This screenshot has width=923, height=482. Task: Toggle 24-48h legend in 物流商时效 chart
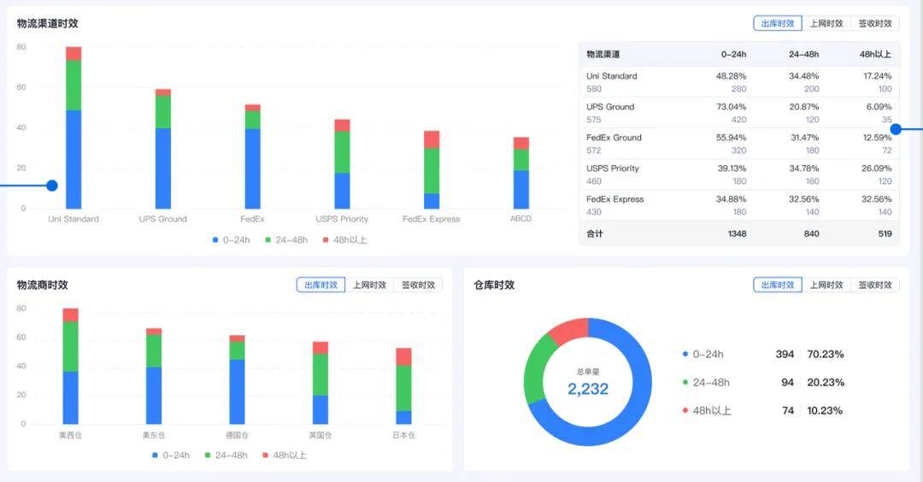pos(226,456)
